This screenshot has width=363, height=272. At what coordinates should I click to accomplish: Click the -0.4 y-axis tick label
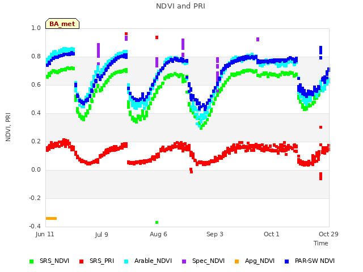pos(35,227)
